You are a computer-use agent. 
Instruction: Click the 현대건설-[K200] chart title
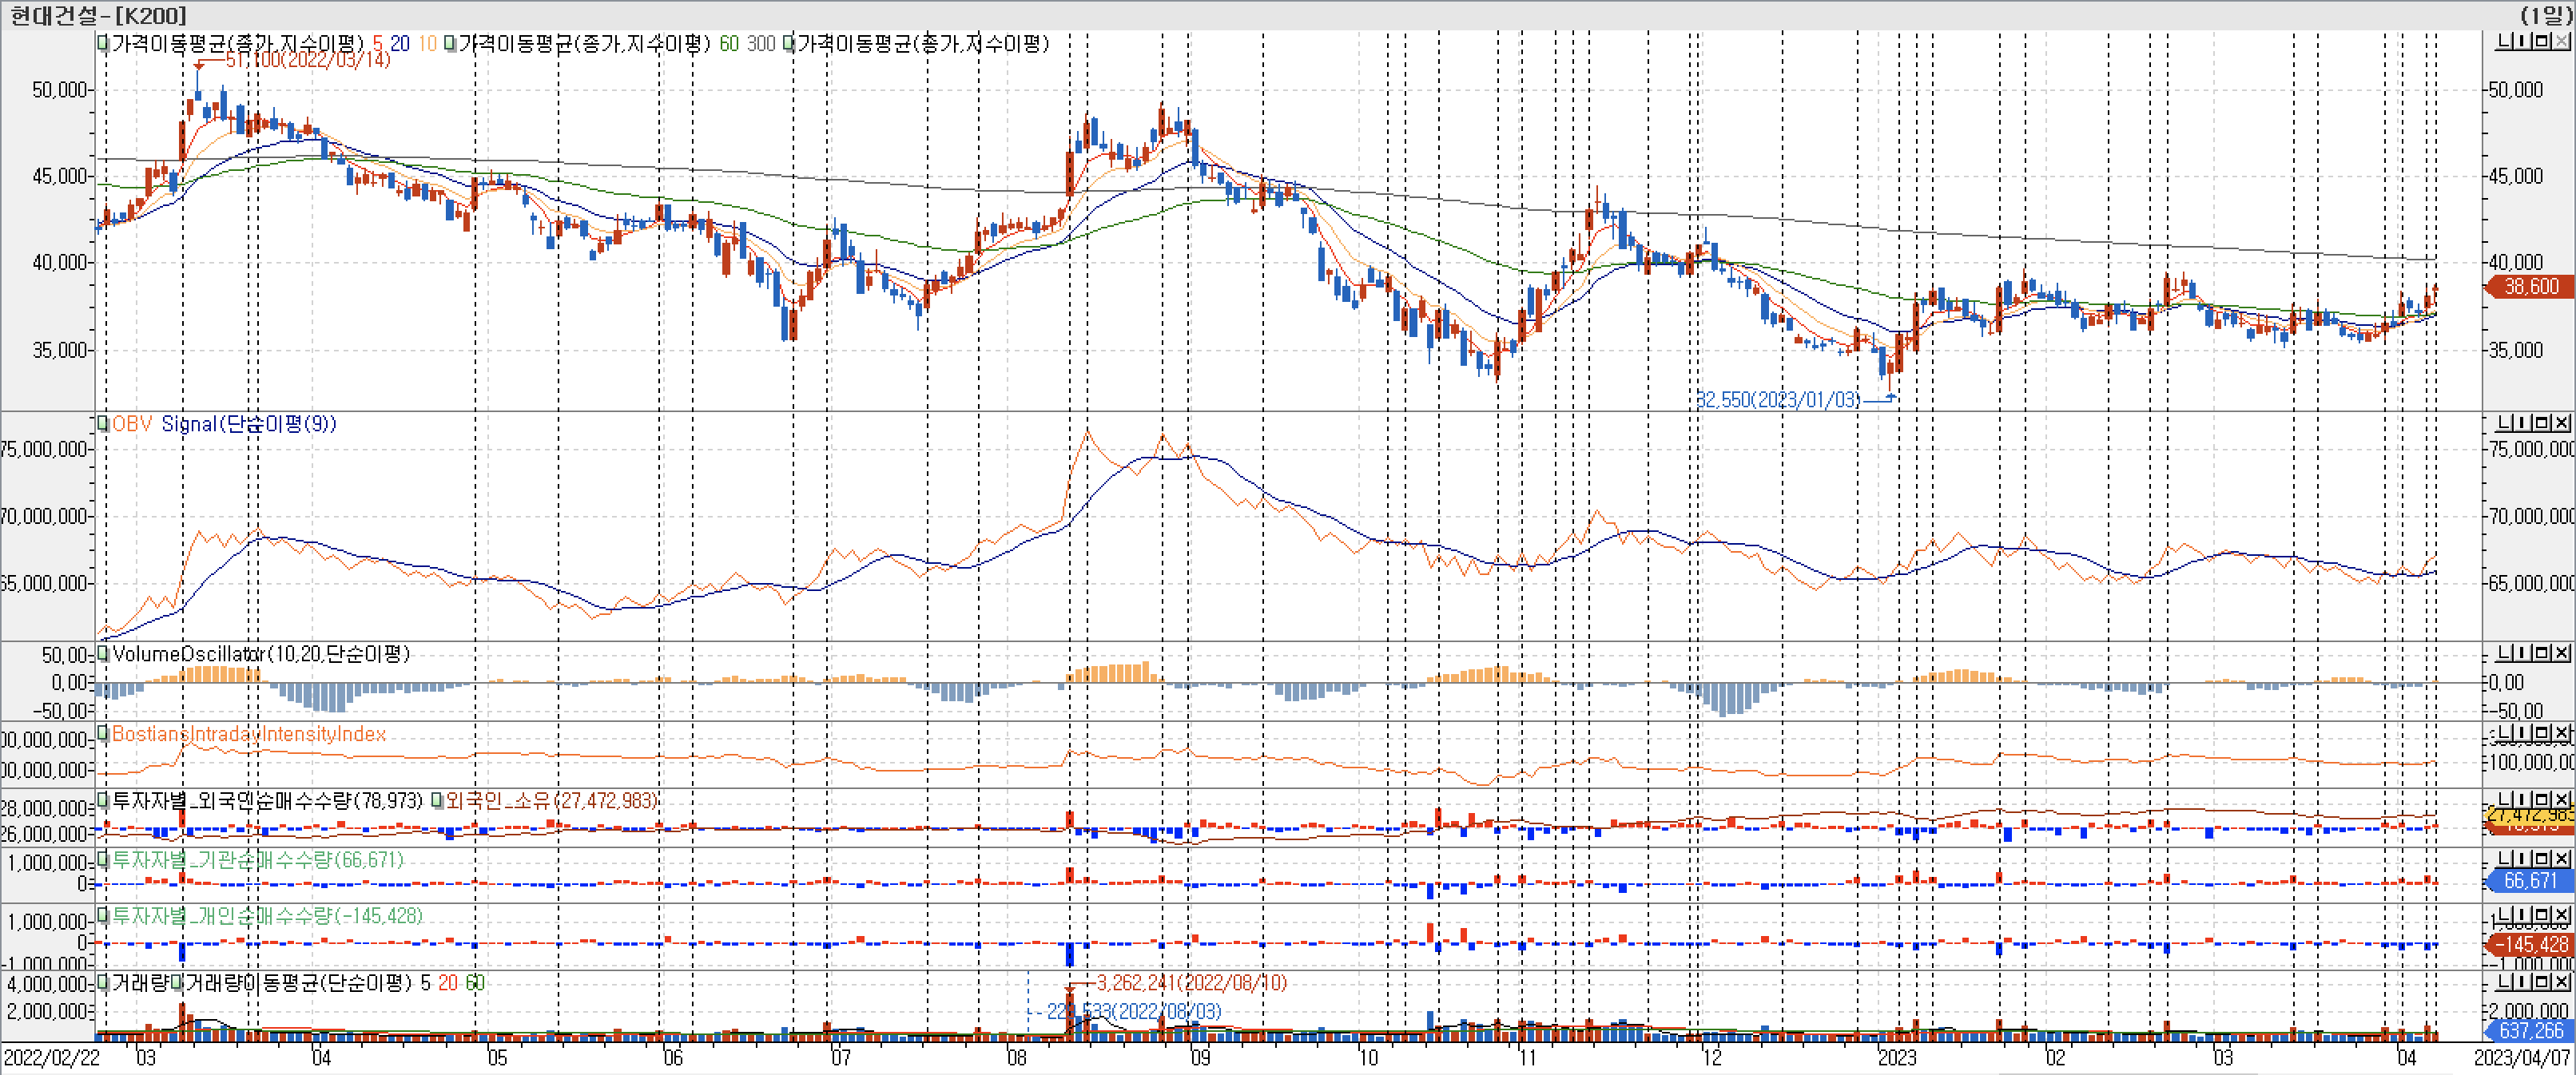[x=98, y=15]
